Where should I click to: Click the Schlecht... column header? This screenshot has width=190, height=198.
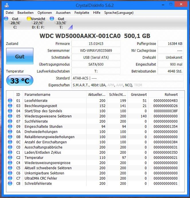(117, 94)
